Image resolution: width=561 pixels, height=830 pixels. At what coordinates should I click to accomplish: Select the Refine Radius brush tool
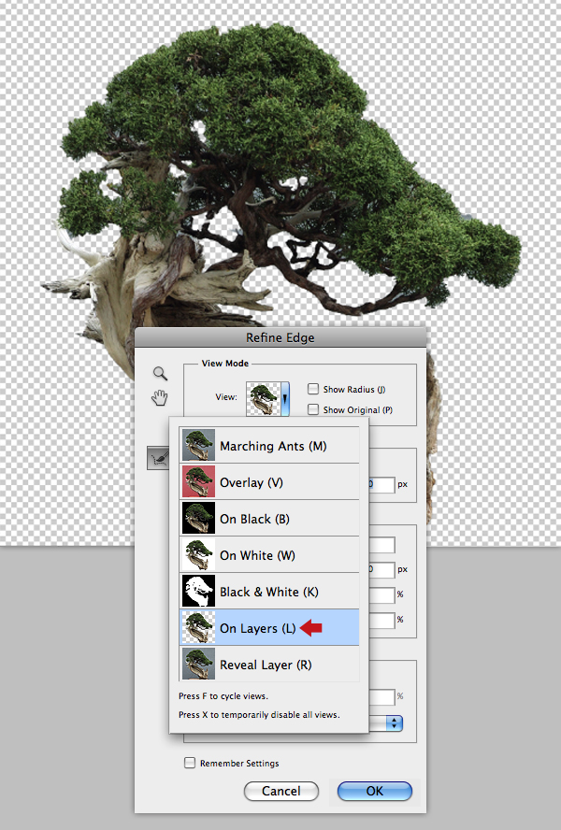click(x=158, y=458)
